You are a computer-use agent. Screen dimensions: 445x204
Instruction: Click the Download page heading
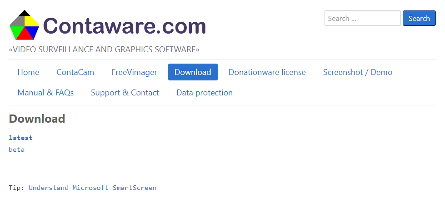tap(37, 119)
